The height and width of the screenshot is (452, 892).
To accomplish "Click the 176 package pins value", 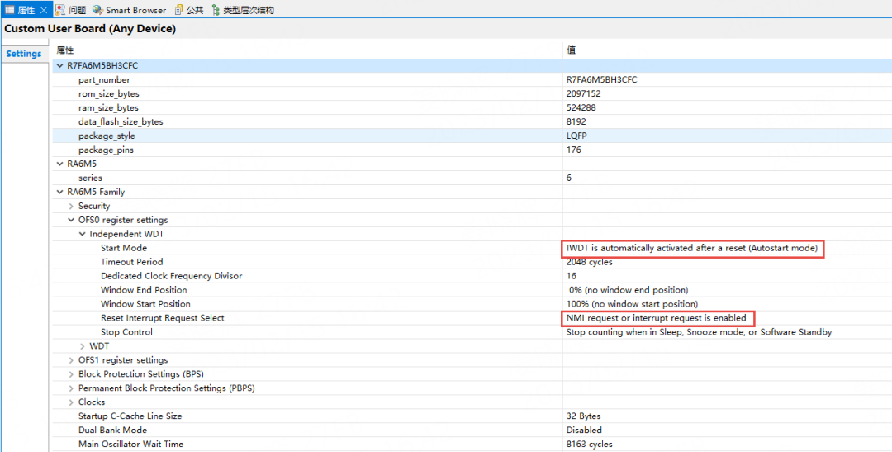I will click(573, 150).
